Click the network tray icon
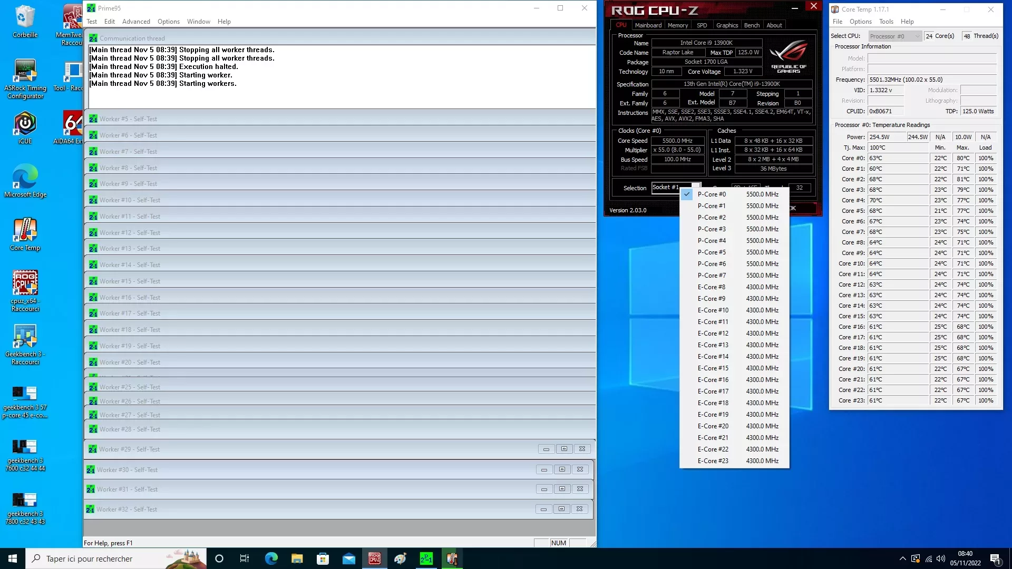Screen dimensions: 1012x569 click(928, 558)
